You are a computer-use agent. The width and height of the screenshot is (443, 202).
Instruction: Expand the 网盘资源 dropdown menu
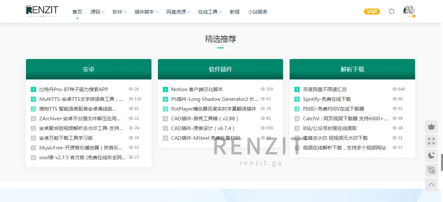[178, 12]
